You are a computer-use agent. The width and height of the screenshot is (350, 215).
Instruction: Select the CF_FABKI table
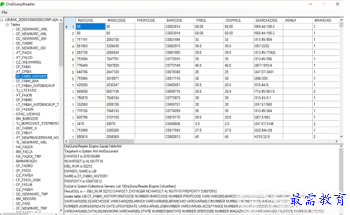[23, 67]
